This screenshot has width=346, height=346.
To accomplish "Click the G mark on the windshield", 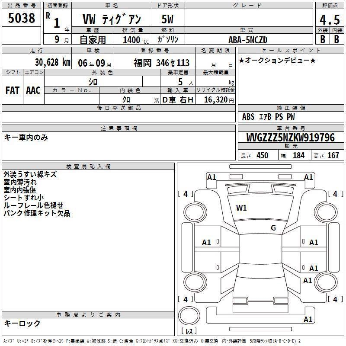I will [273, 228].
